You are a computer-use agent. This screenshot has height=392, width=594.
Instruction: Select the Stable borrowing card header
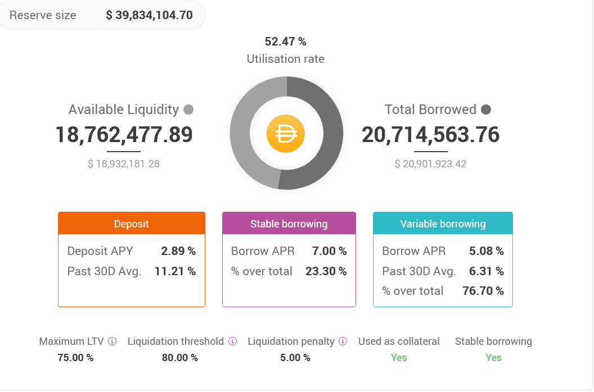click(x=289, y=224)
